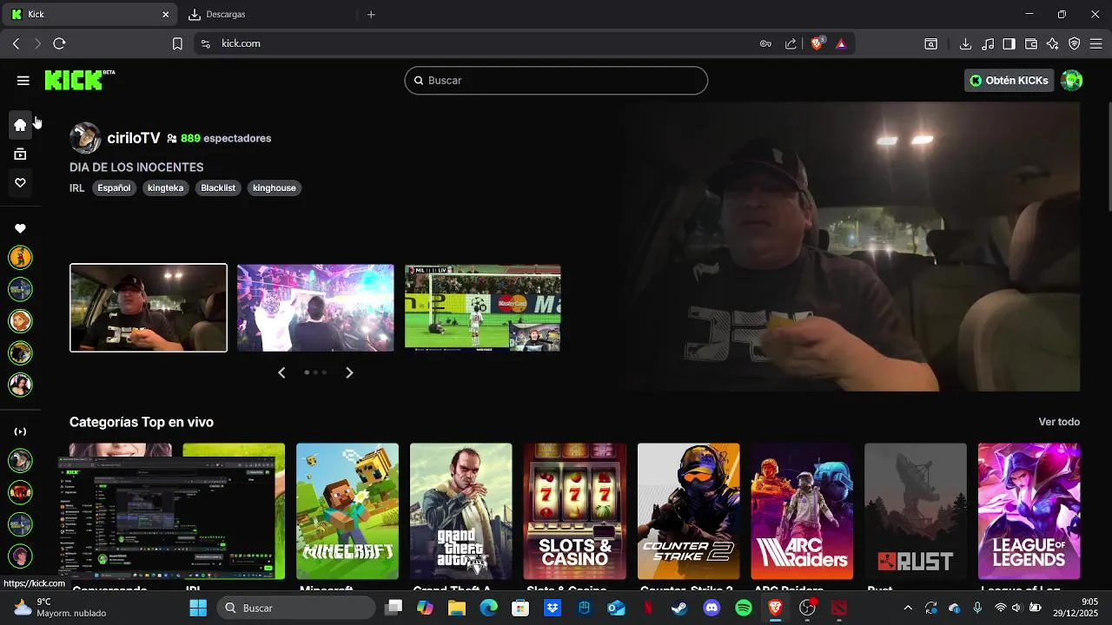Open the Grand Theft Auto V category
Screen dimensions: 1112x625
point(461,511)
